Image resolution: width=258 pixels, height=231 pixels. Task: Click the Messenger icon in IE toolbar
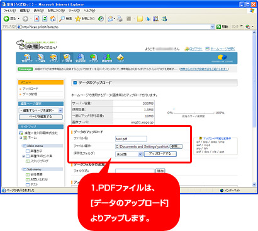(x=164, y=19)
